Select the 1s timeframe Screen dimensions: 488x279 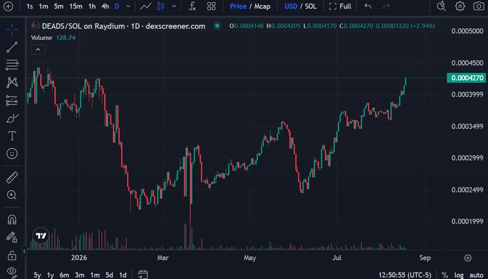click(x=29, y=6)
